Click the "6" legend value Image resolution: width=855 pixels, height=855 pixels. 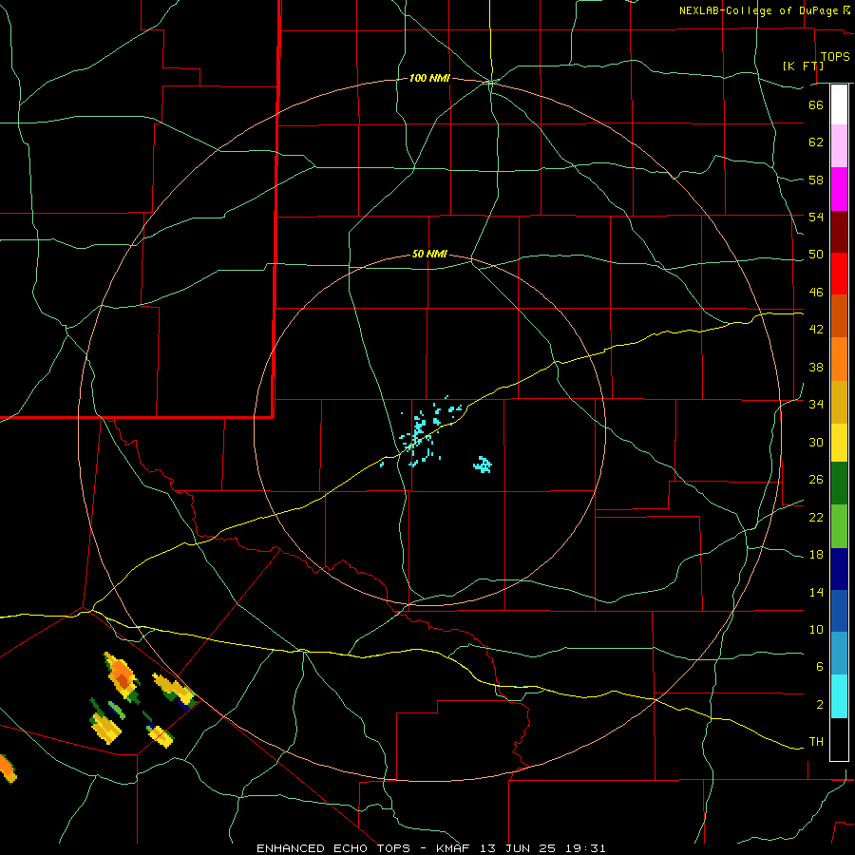click(x=819, y=667)
